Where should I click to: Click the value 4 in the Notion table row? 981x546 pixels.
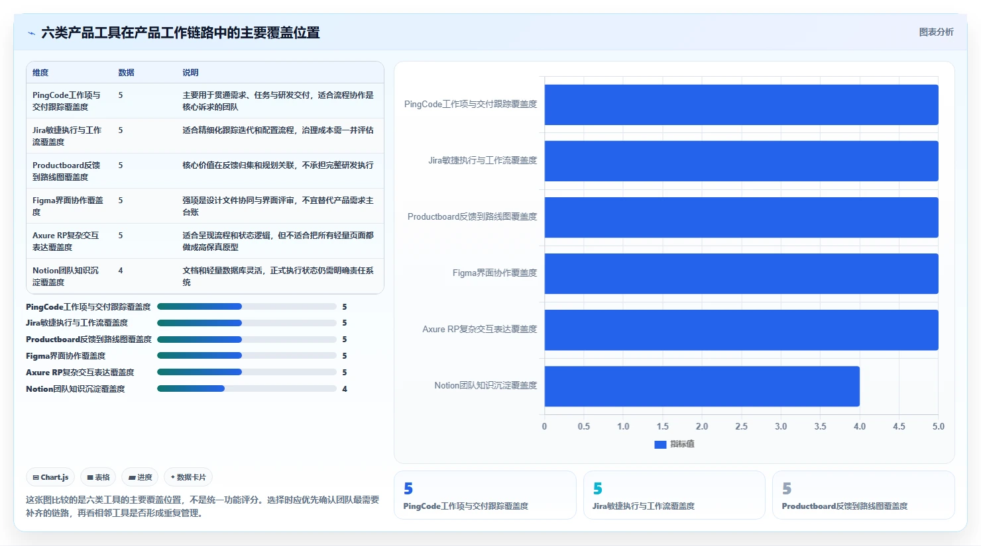[x=121, y=271]
